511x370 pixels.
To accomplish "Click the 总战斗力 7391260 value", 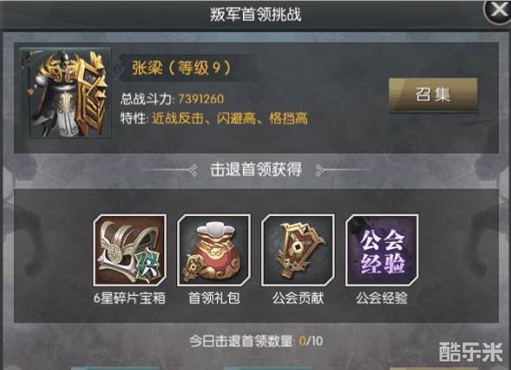I will point(201,99).
